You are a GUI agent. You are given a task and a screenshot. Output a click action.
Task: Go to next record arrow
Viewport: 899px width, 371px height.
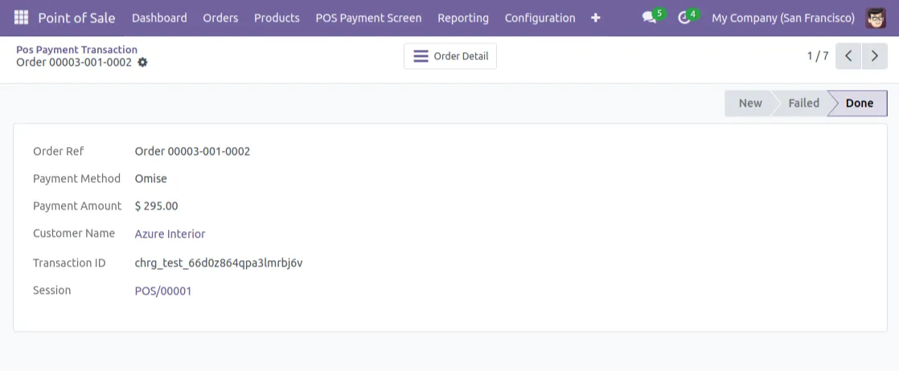click(875, 56)
